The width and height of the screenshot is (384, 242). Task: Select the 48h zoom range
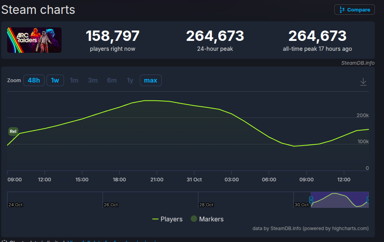[x=34, y=81]
